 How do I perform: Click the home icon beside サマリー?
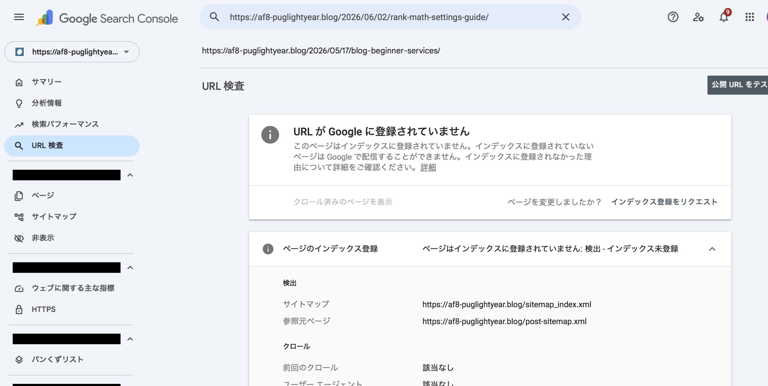pyautogui.click(x=19, y=82)
